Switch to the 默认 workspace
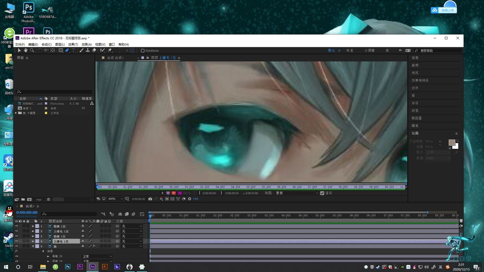Image resolution: width=484 pixels, height=272 pixels. coord(331,51)
